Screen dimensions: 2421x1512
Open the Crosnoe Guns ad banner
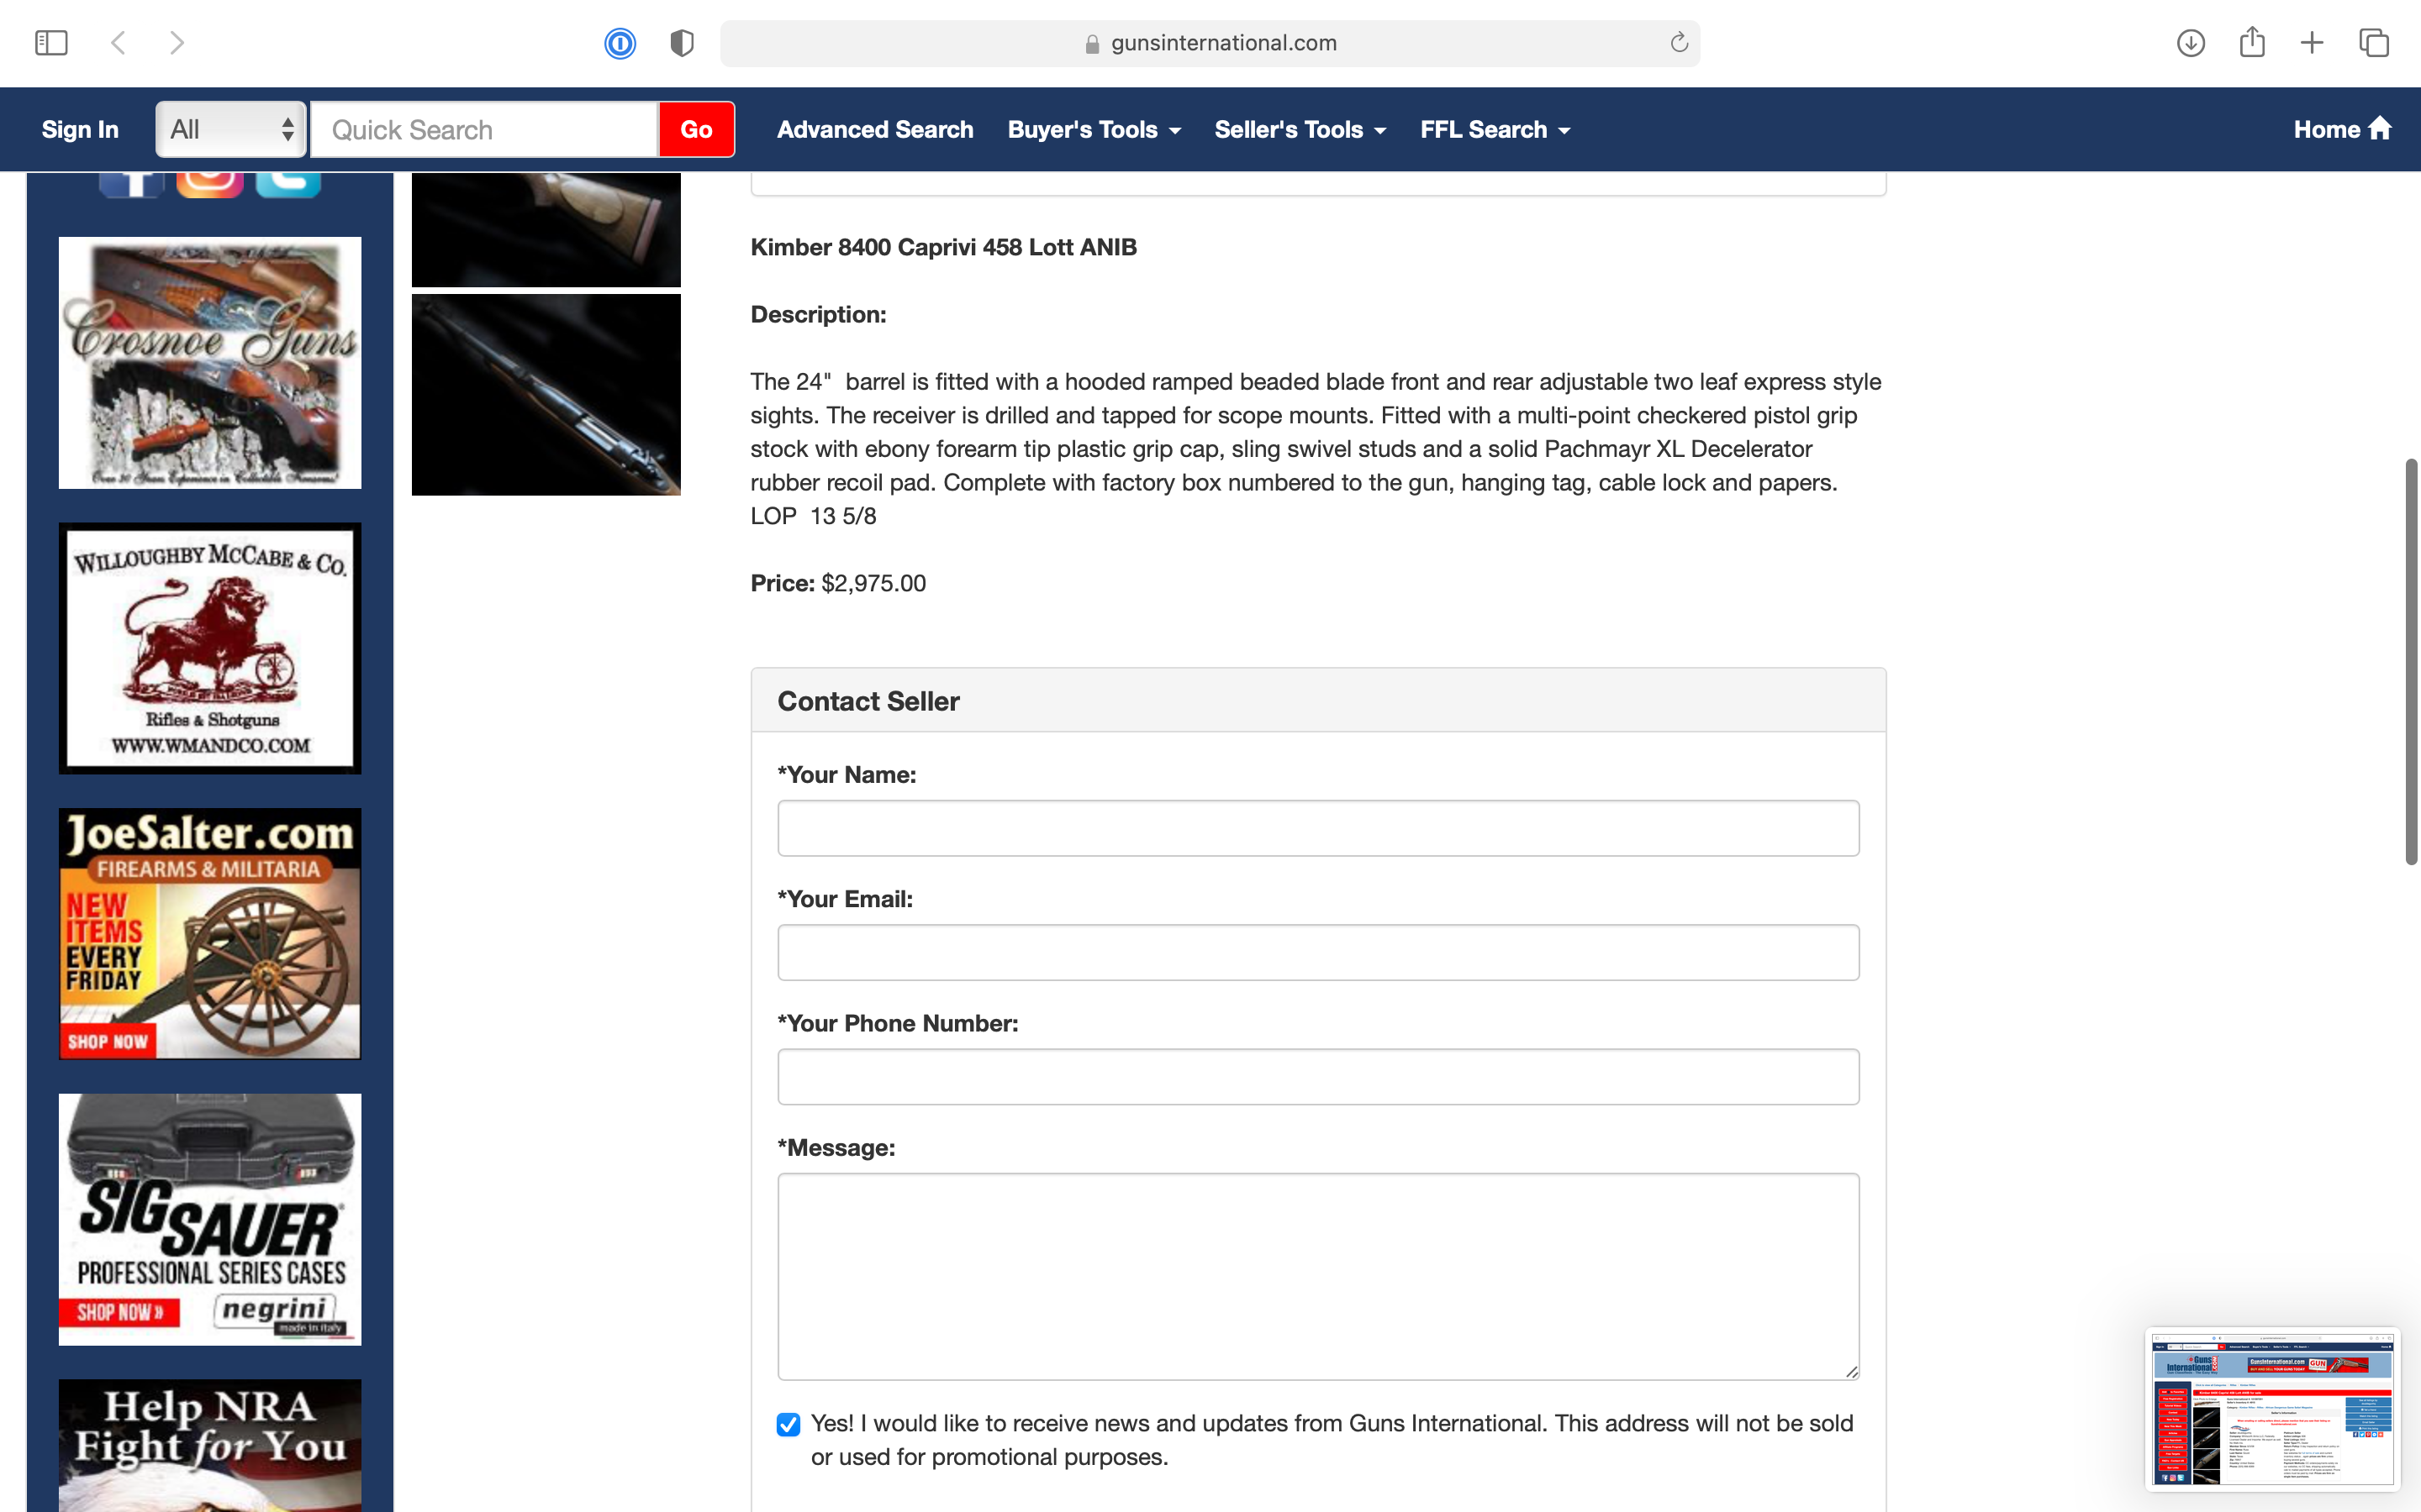click(210, 362)
